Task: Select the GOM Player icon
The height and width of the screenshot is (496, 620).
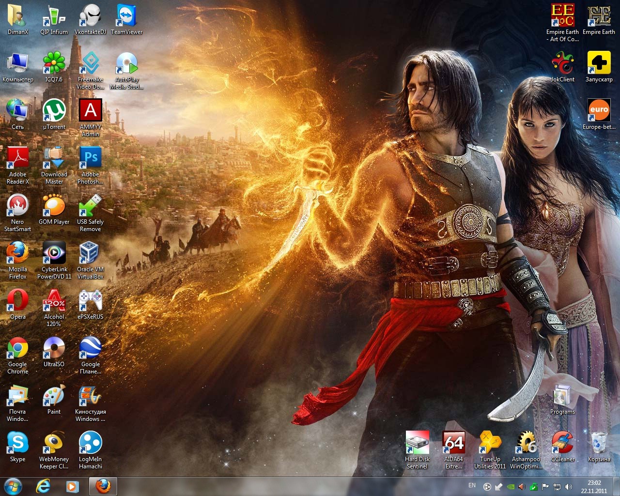Action: click(54, 209)
